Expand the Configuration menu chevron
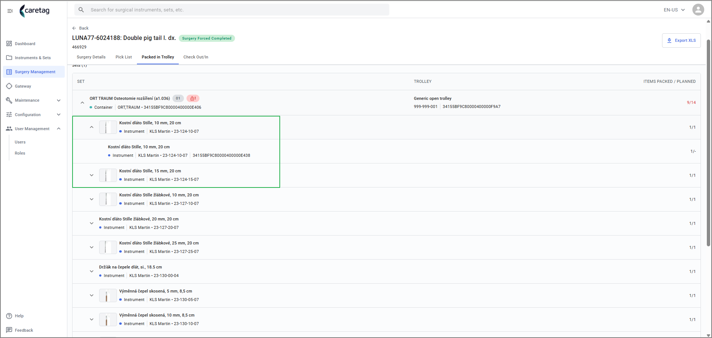 (58, 115)
